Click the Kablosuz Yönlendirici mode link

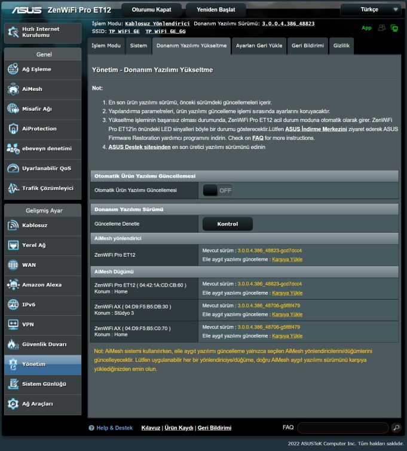(157, 23)
